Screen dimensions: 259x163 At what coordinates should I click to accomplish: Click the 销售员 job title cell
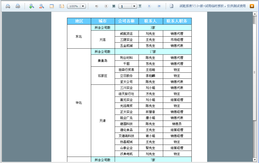(177, 124)
